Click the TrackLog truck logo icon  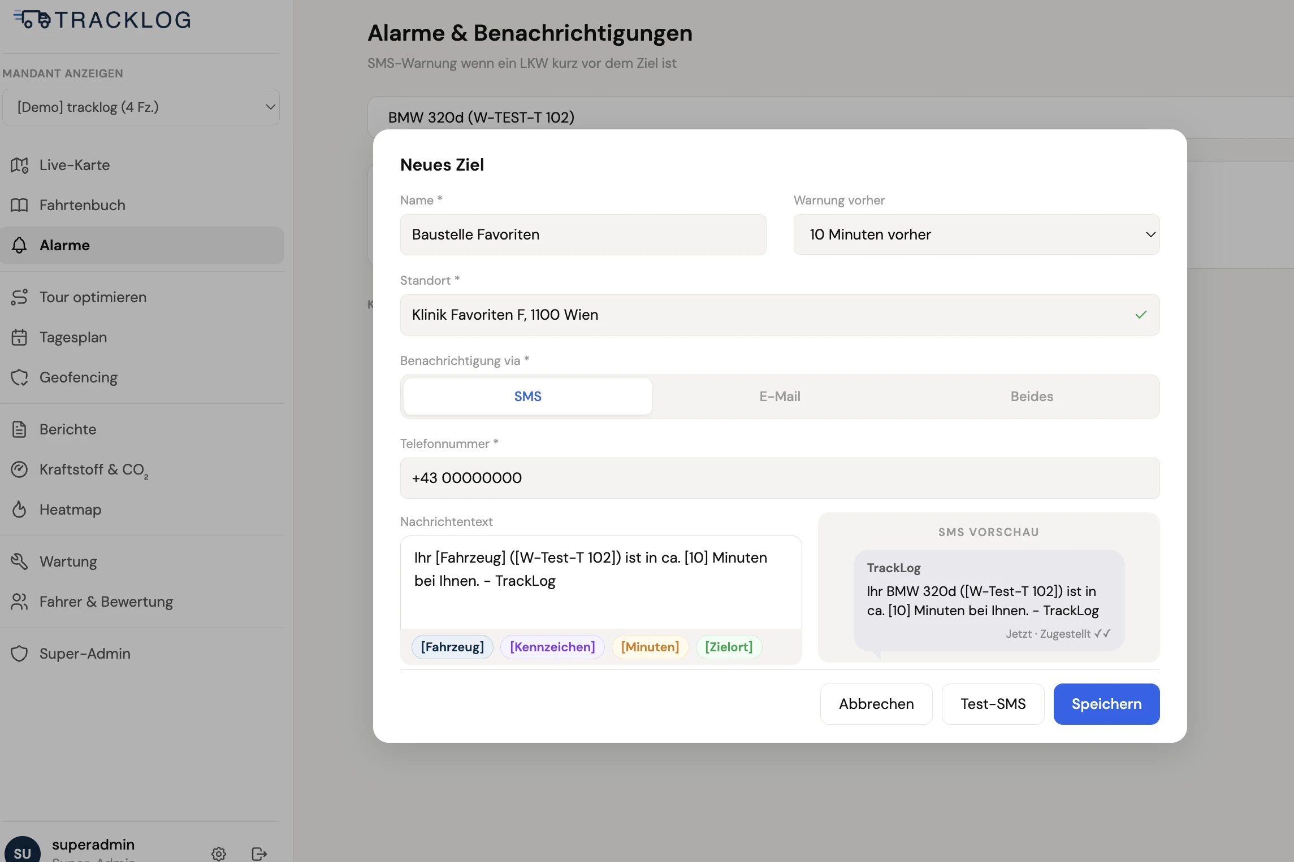tap(32, 19)
